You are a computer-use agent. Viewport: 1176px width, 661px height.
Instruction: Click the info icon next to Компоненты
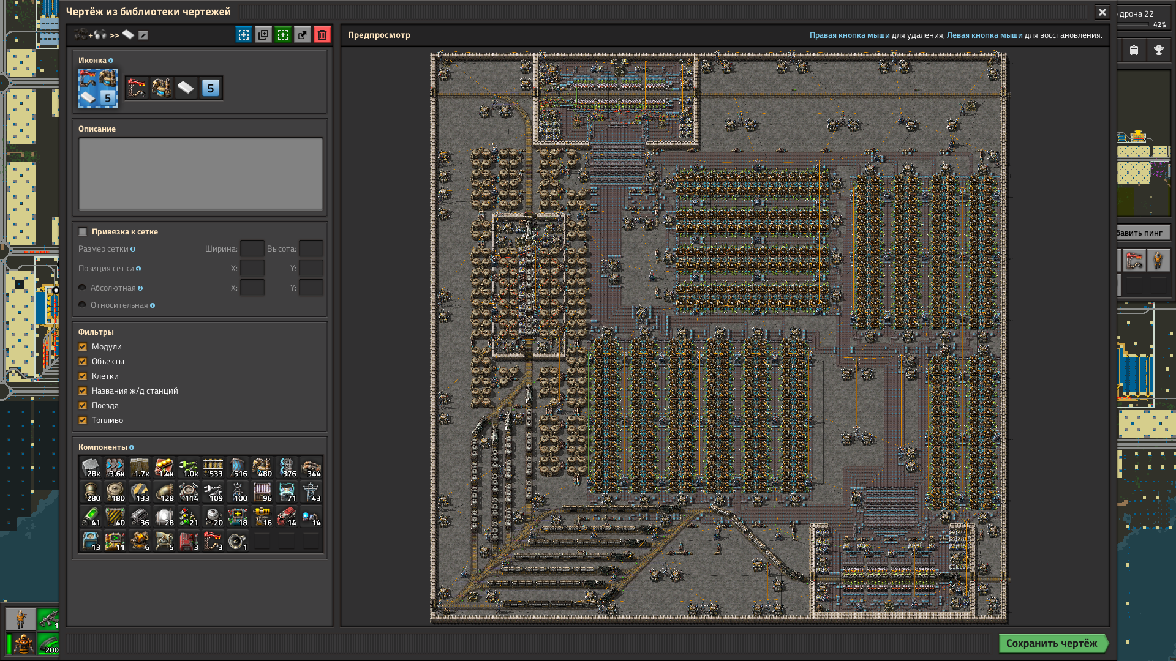point(132,447)
